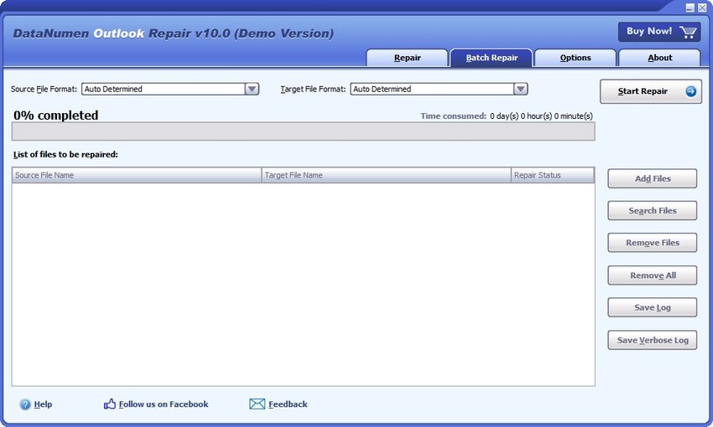
Task: Open the About tab
Action: pos(659,58)
